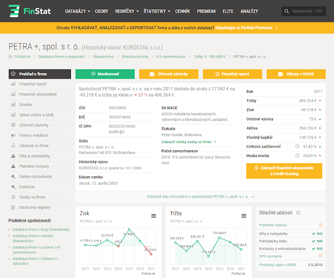Image resolution: width=334 pixels, height=278 pixels.
Task: Click the DIČ value 2022074692
Action: pyautogui.click(x=120, y=117)
